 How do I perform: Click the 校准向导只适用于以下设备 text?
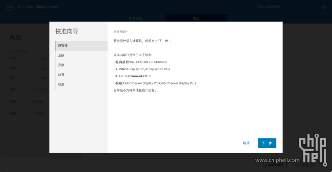click(133, 55)
